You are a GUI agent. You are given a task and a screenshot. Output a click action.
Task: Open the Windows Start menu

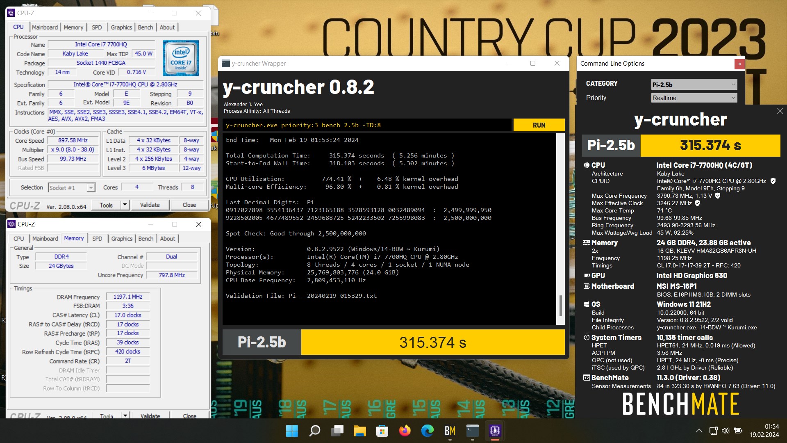click(292, 431)
